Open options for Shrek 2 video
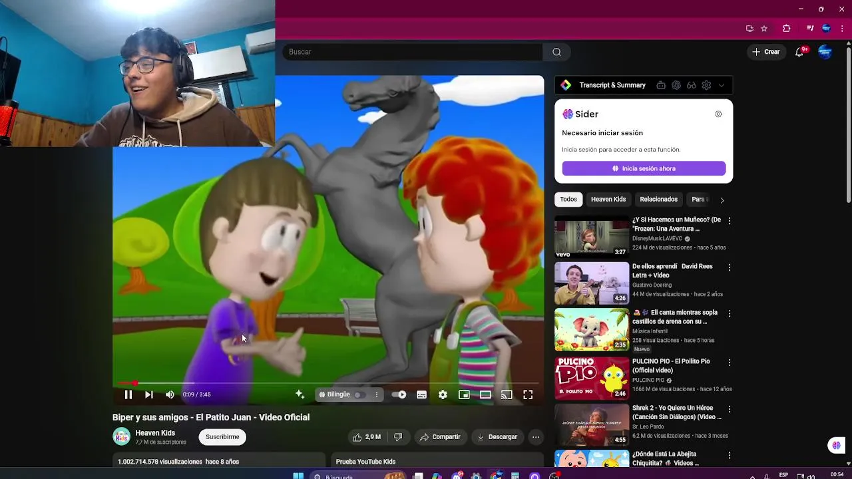Screen dimensions: 852x479 [729, 409]
